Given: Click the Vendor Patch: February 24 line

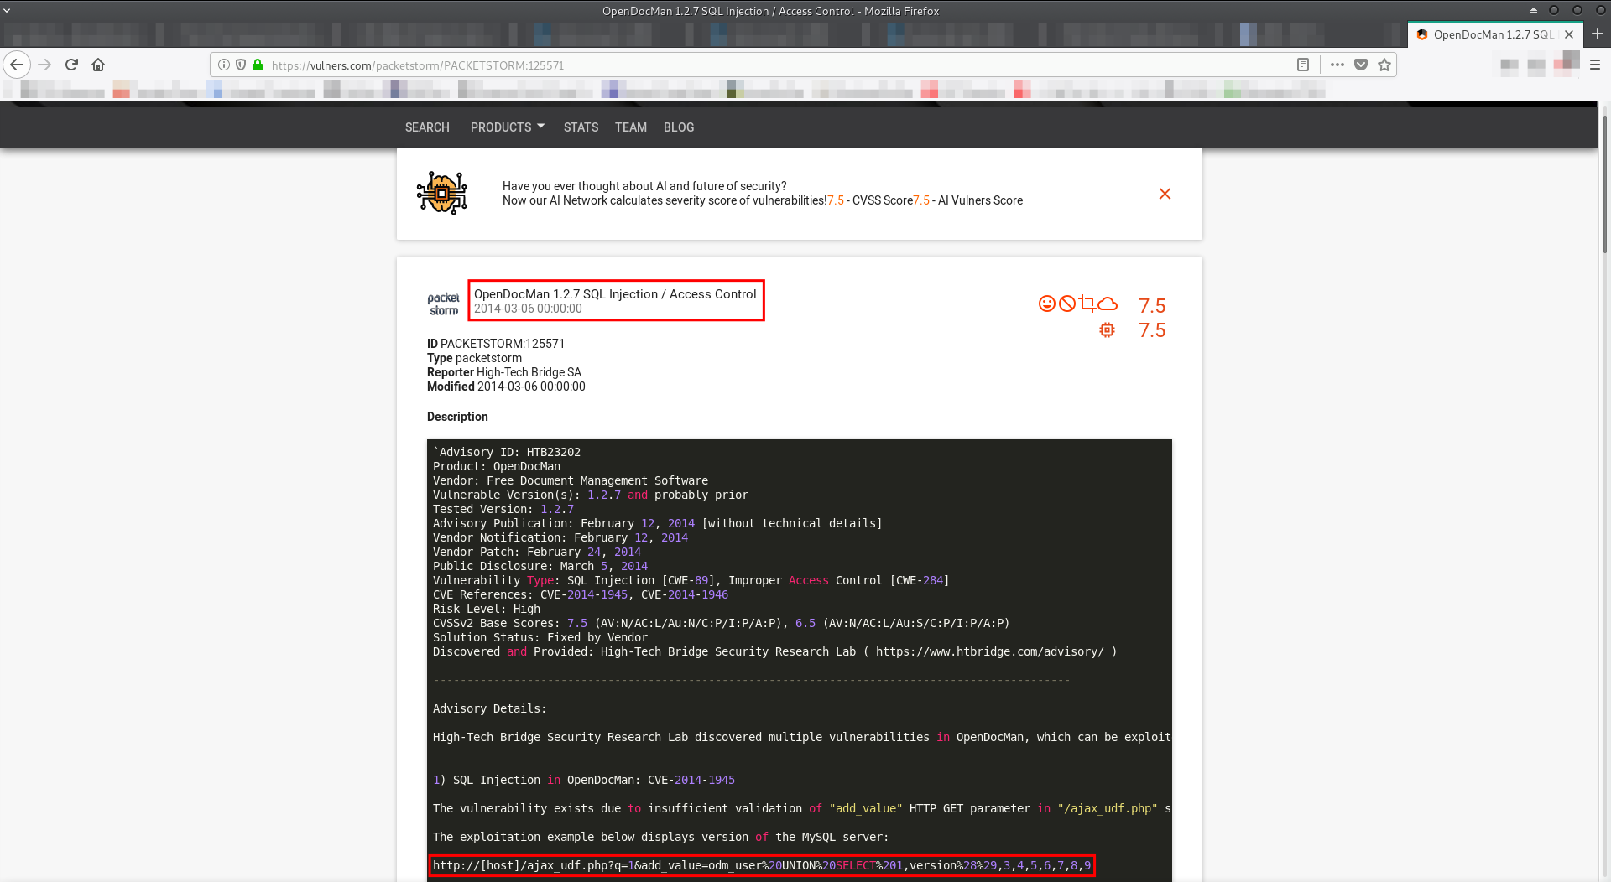Looking at the screenshot, I should 537,552.
